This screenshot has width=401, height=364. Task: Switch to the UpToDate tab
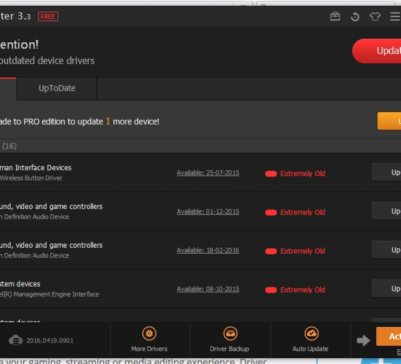point(57,88)
